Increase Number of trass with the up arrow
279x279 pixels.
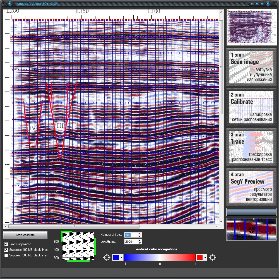coord(140,234)
